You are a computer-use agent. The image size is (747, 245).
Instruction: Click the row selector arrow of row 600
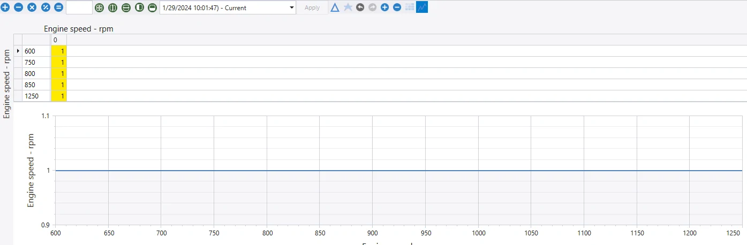[x=18, y=51]
